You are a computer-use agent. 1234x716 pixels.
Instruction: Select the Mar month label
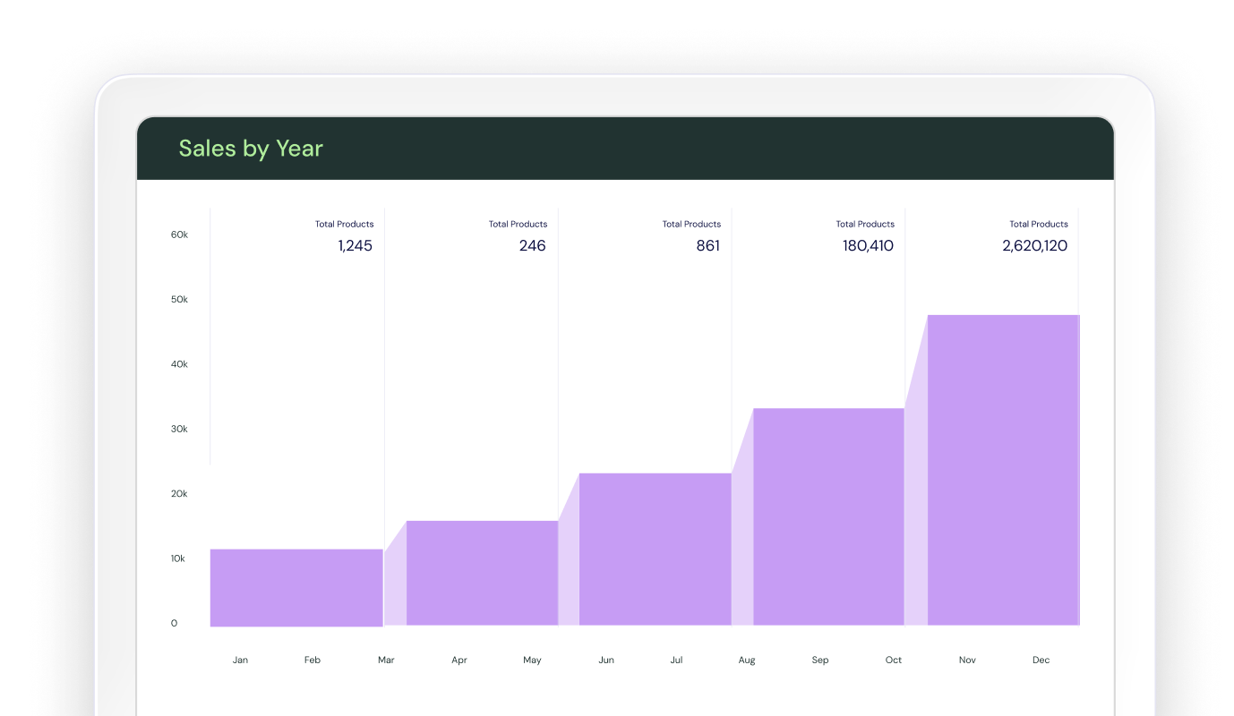(x=386, y=660)
